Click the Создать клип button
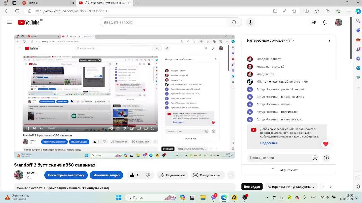362x203 pixels. [208, 175]
